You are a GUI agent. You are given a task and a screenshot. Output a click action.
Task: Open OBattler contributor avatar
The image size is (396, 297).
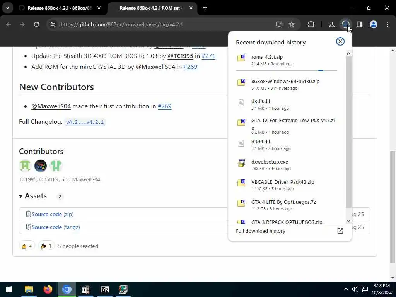(40, 166)
